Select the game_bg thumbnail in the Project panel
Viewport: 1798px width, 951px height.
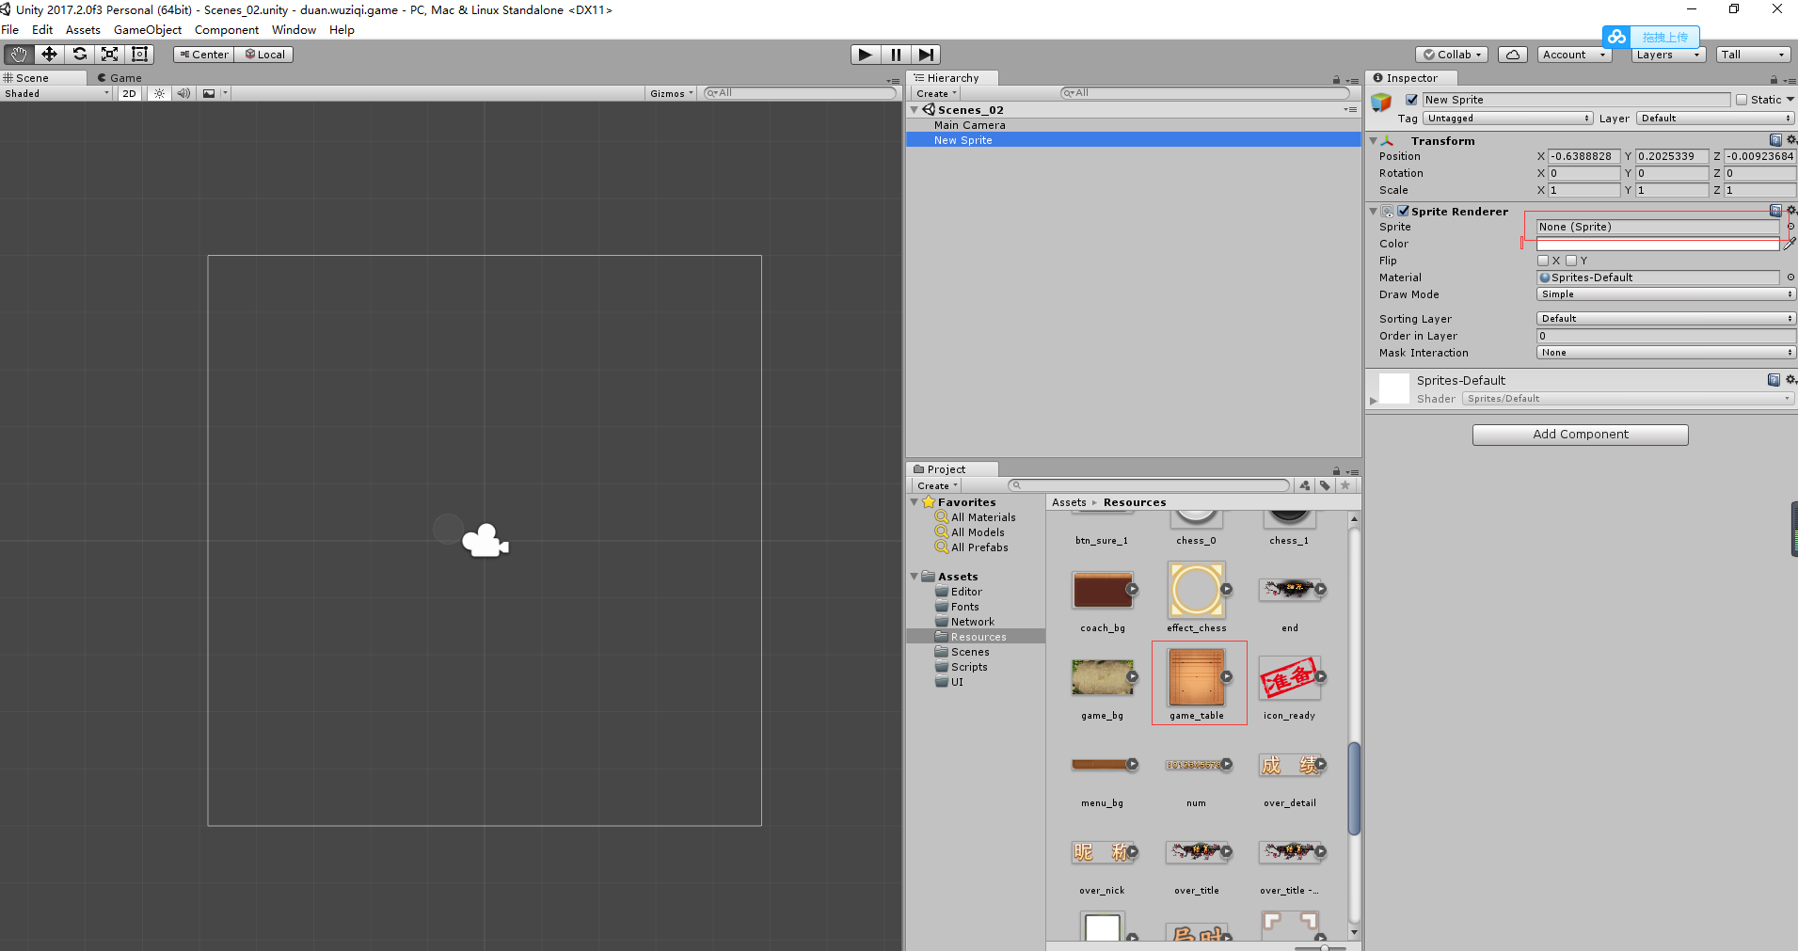[x=1103, y=676]
